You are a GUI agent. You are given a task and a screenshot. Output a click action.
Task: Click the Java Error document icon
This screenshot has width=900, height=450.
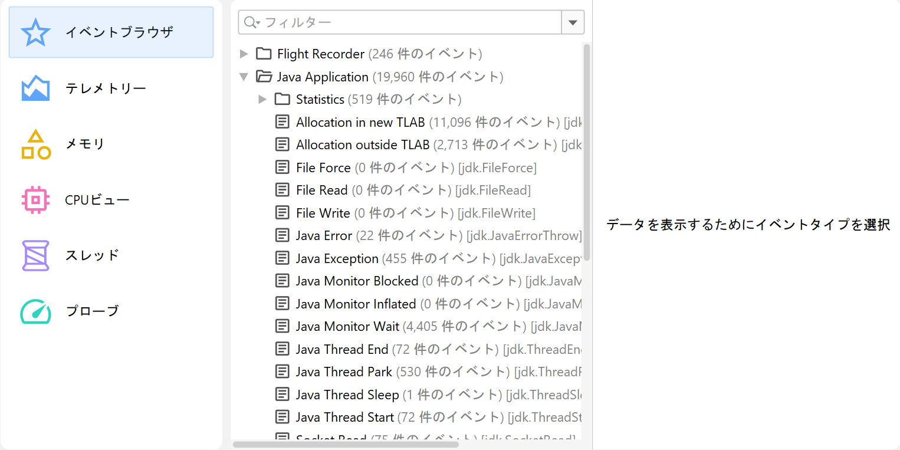(x=283, y=235)
